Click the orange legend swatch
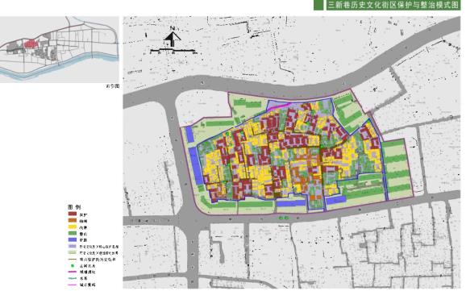 (73, 221)
